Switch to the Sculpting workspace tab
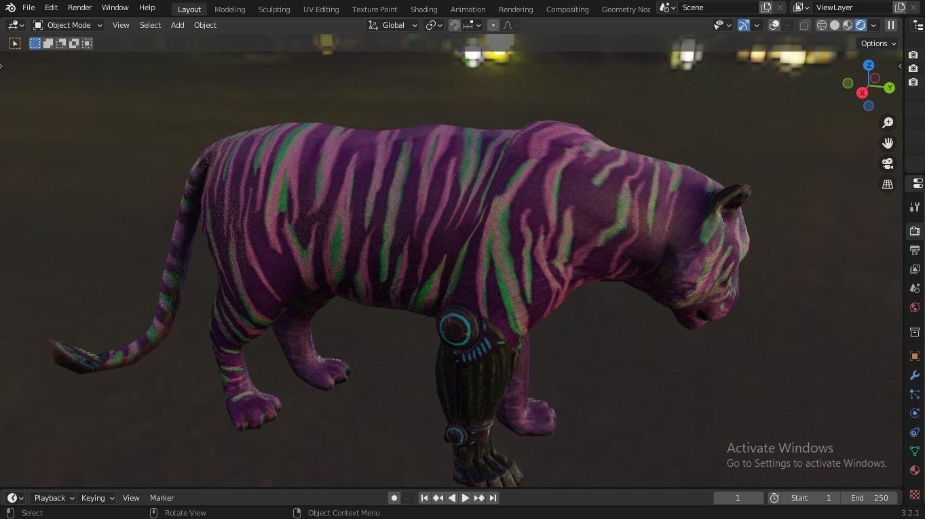 coord(274,9)
